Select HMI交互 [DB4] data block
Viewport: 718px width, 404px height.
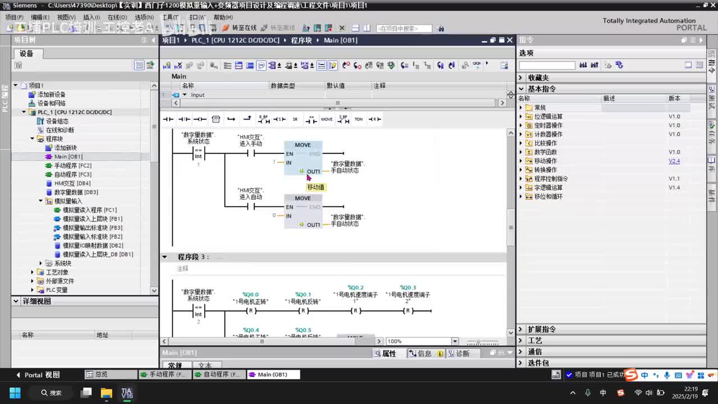(72, 183)
